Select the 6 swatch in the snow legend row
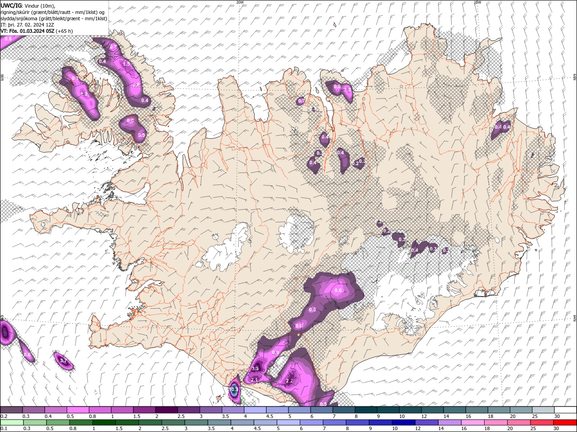 321,410
